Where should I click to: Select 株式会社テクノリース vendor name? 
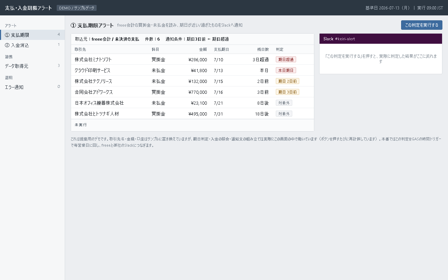[x=93, y=81]
